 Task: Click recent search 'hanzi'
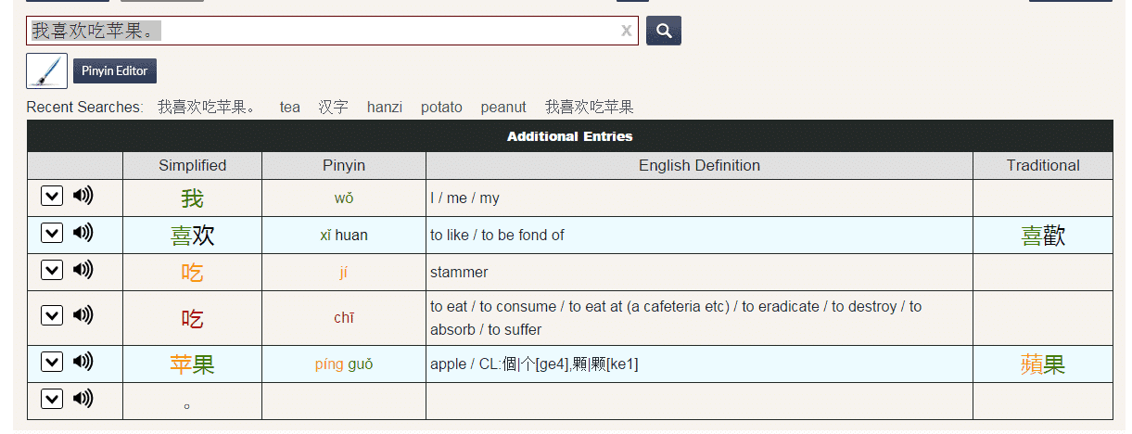385,108
